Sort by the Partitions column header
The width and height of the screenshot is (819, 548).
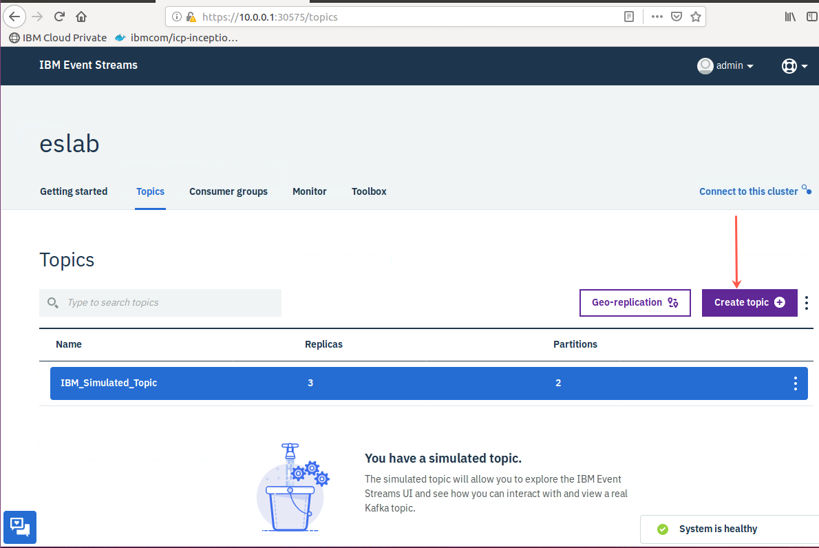click(575, 344)
